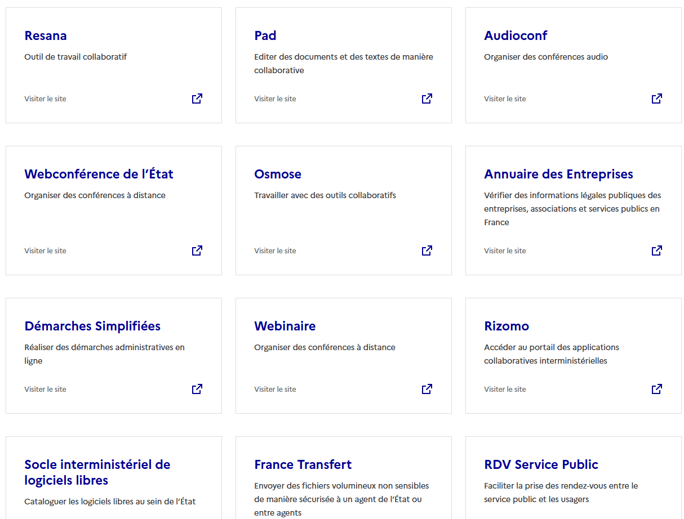This screenshot has height=519, width=684.
Task: Click 'Outil de travail collaboratif' description
Action: [75, 57]
